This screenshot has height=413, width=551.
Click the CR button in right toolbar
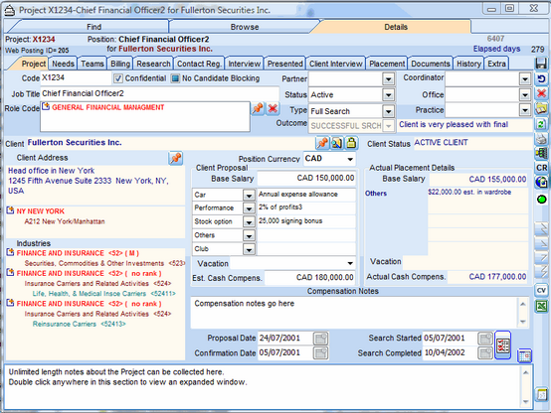pos(541,168)
